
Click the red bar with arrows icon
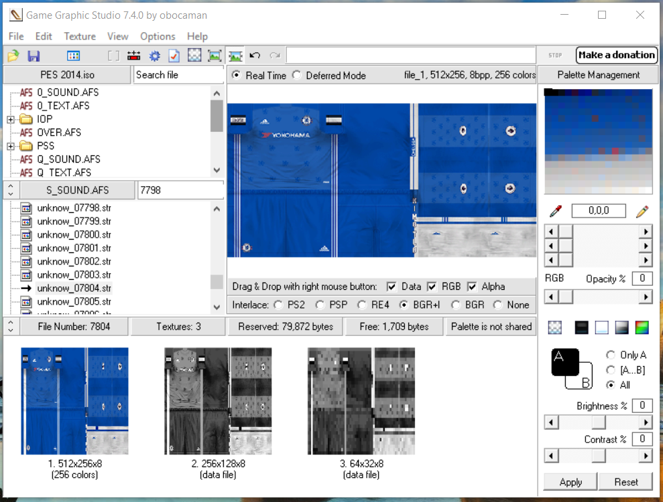(133, 56)
